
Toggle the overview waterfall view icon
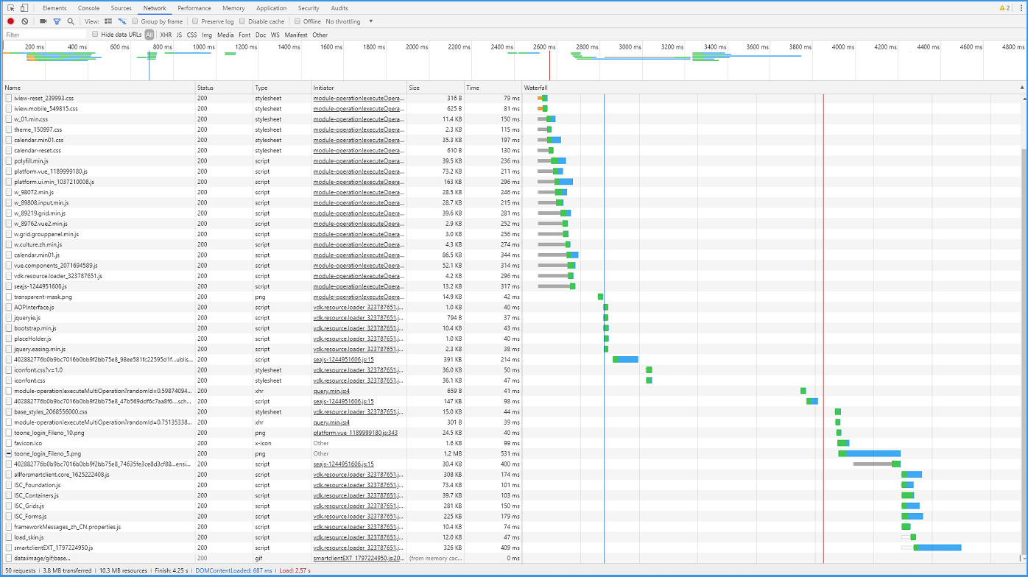122,21
